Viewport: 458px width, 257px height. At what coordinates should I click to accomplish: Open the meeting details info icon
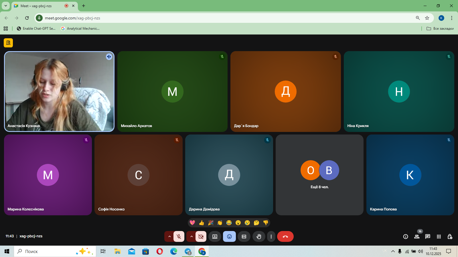pyautogui.click(x=406, y=236)
